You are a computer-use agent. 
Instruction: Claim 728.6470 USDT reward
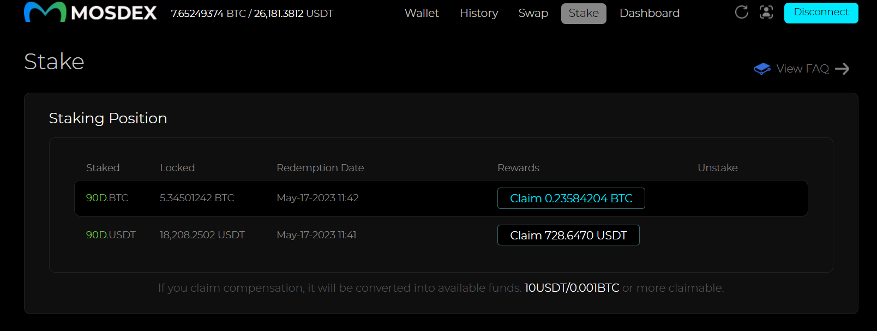click(568, 235)
